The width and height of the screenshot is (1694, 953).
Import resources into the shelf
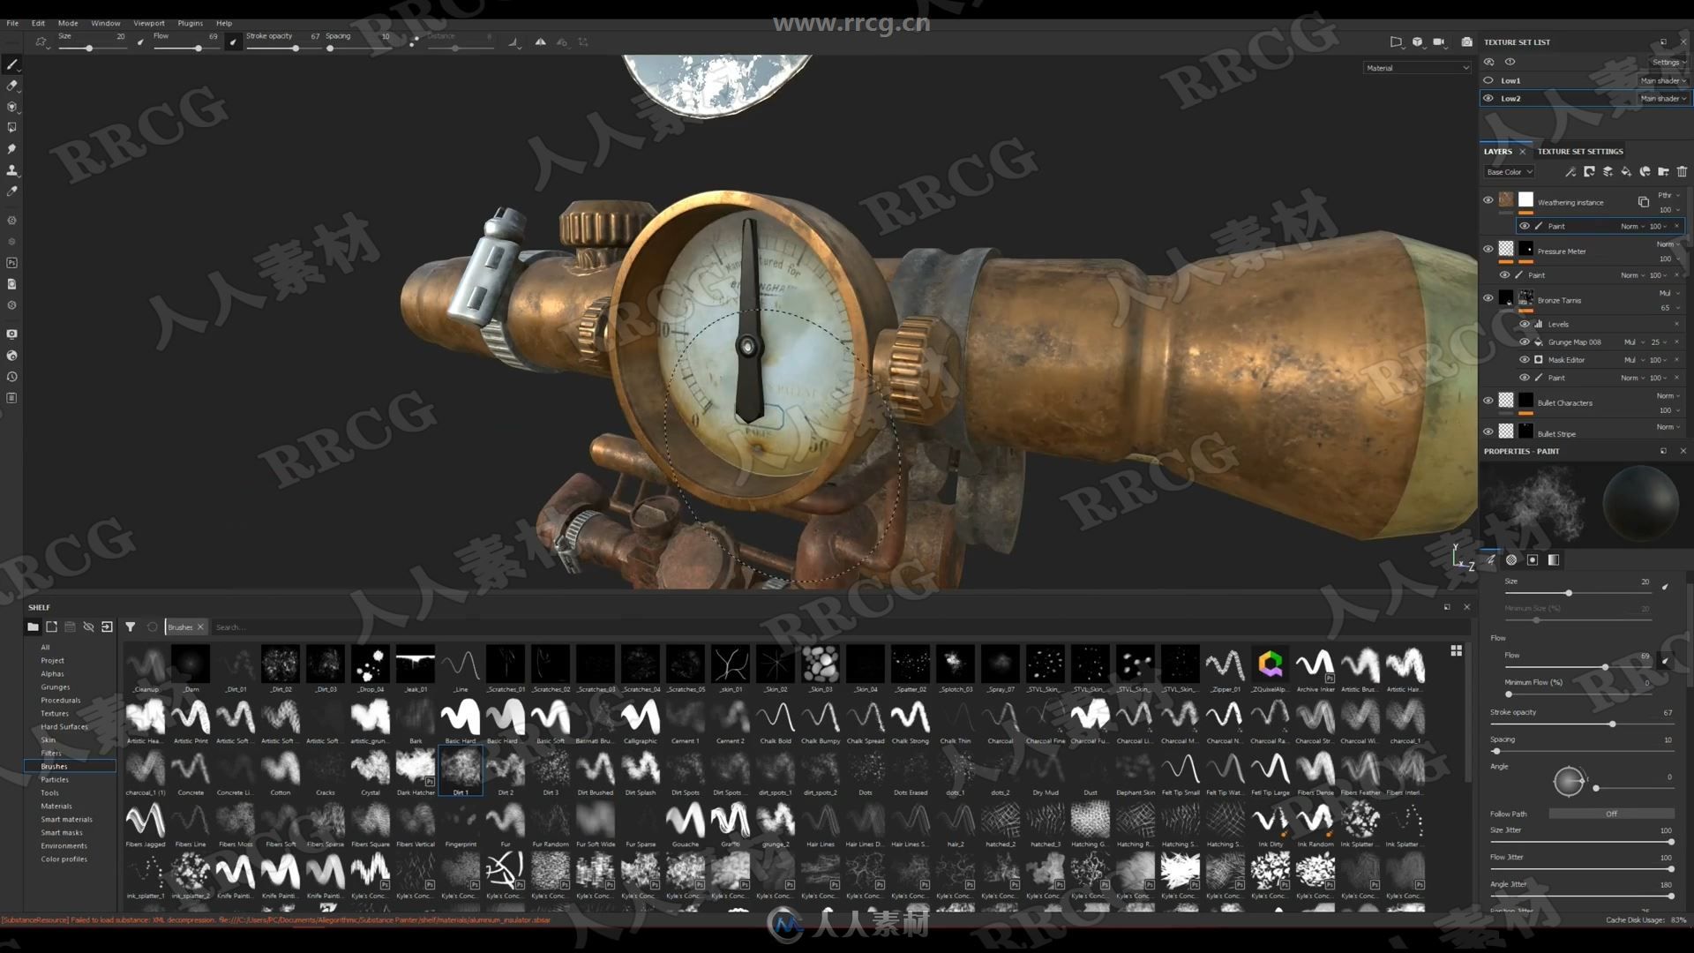pos(107,627)
